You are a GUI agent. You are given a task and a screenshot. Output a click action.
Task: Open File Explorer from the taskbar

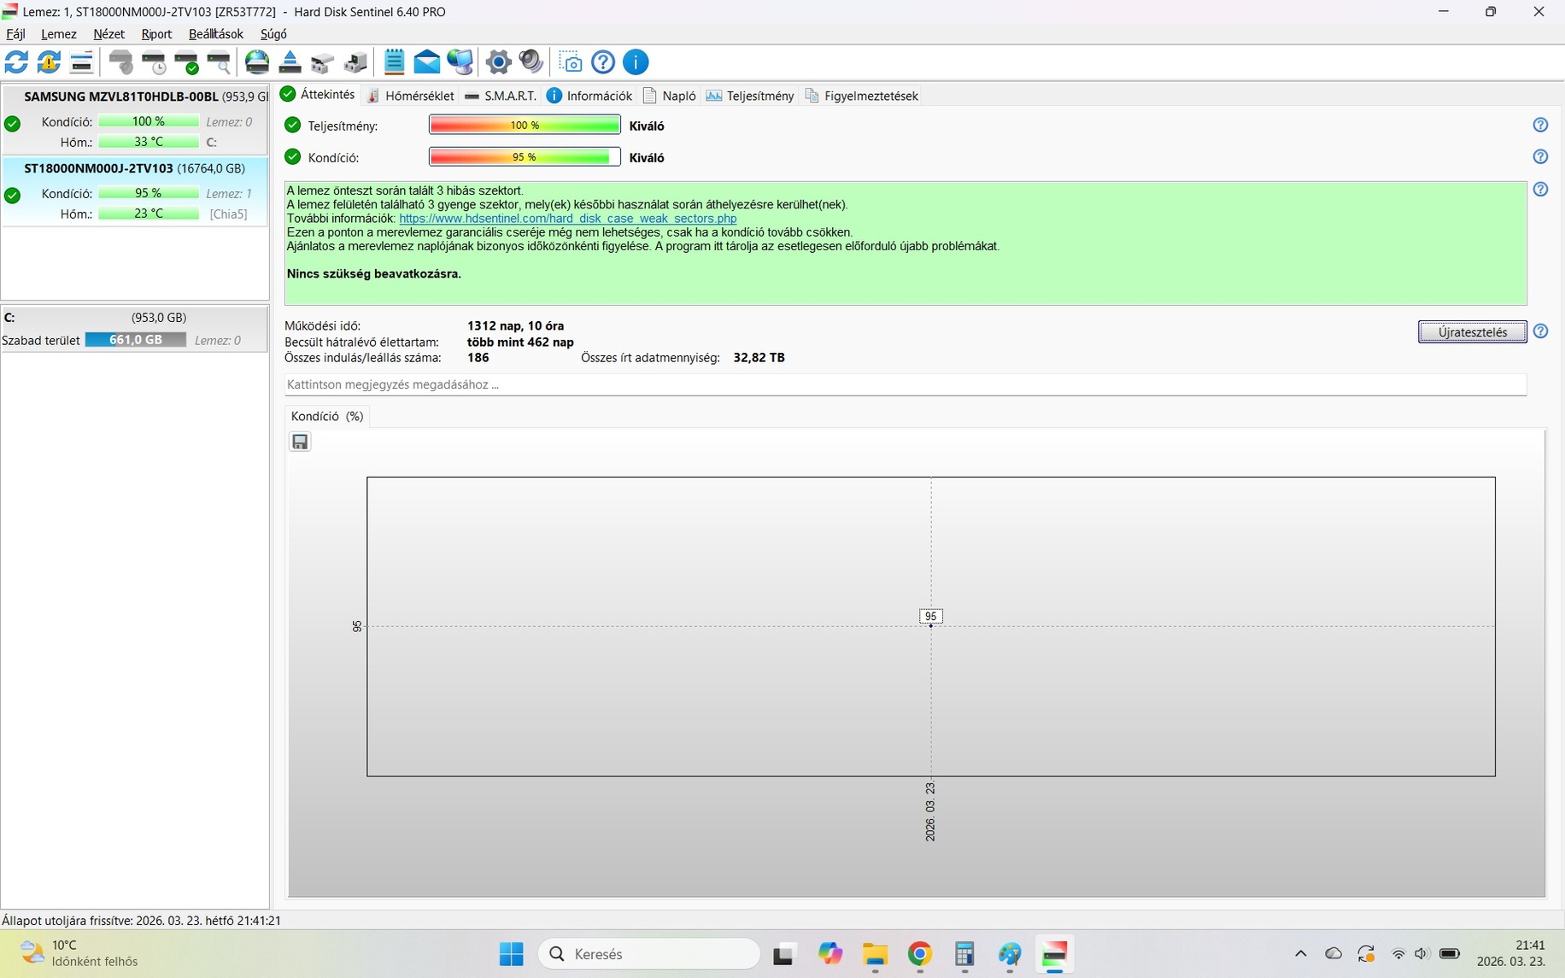[875, 954]
